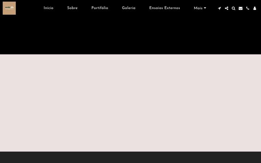Viewport: 261px width, 163px height.
Task: Click the site logo thumbnail
Action: 9,8
